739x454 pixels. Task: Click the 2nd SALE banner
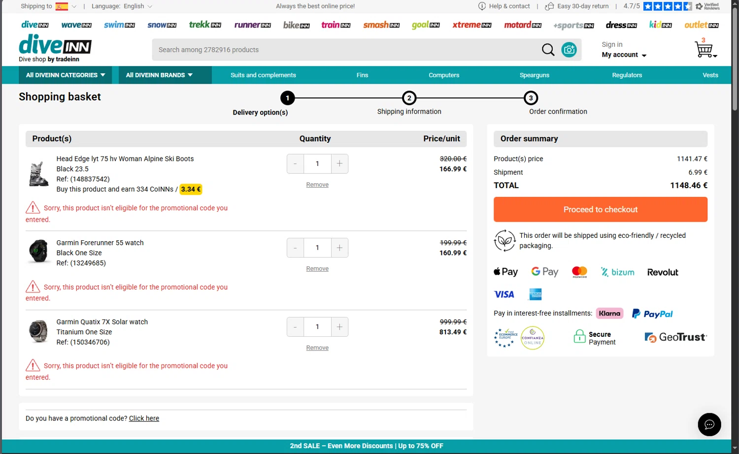[367, 446]
